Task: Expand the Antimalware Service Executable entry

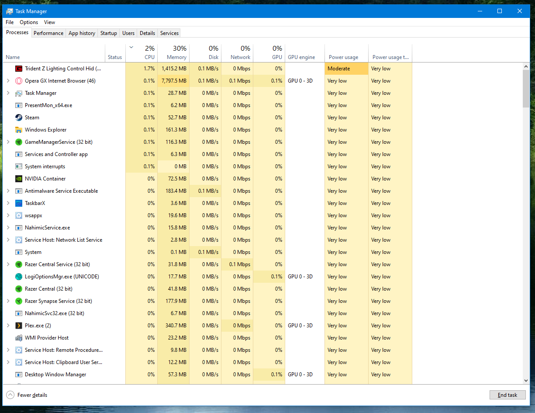Action: [x=8, y=191]
